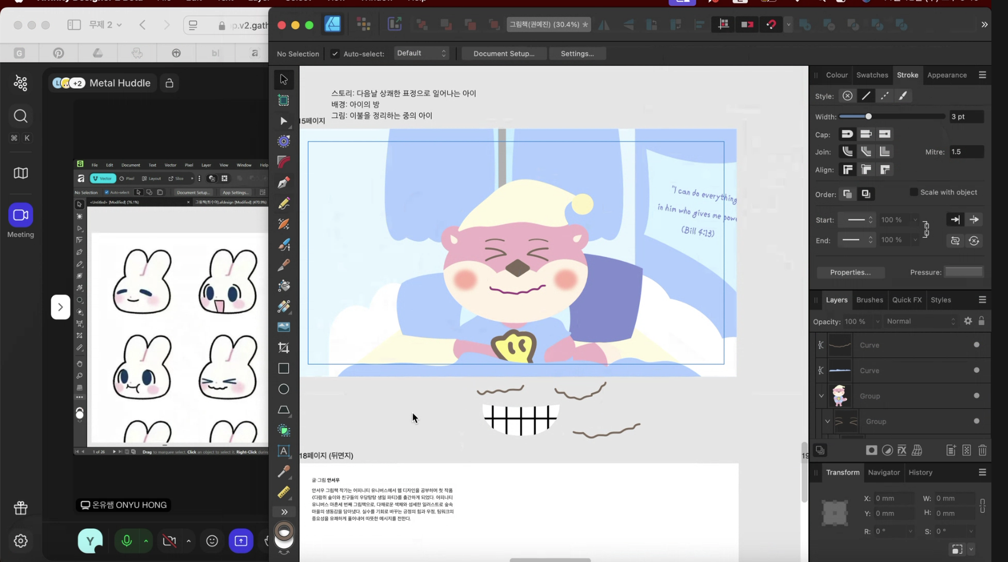Open the Auto-select Default dropdown

tap(422, 53)
